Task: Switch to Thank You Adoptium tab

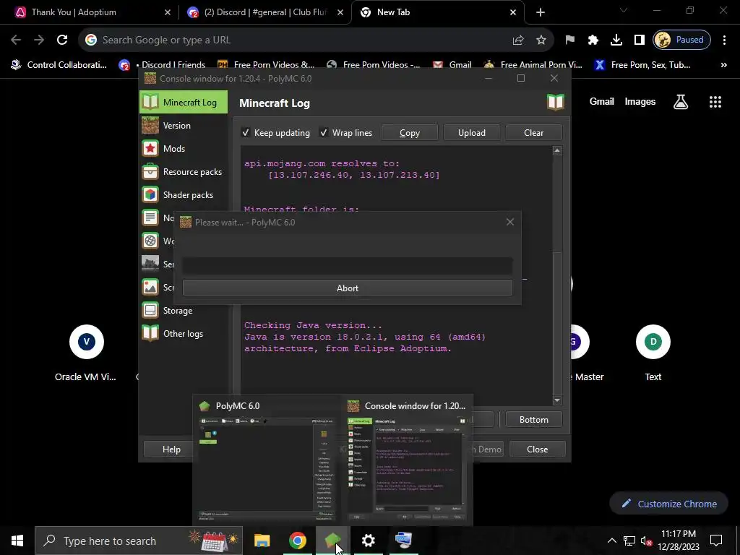Action: (x=92, y=12)
